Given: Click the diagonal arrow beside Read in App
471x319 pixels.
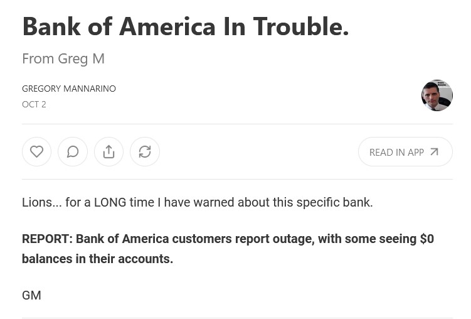Looking at the screenshot, I should coord(435,152).
